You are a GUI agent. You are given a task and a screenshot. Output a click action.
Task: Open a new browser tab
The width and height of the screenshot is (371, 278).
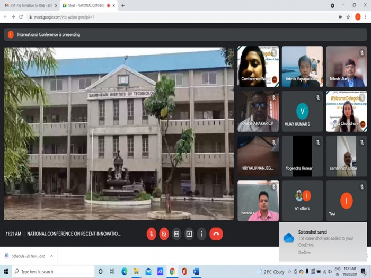[x=123, y=5]
